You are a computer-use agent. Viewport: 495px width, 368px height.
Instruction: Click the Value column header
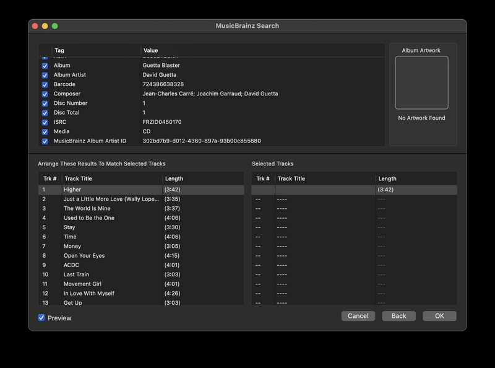point(262,50)
